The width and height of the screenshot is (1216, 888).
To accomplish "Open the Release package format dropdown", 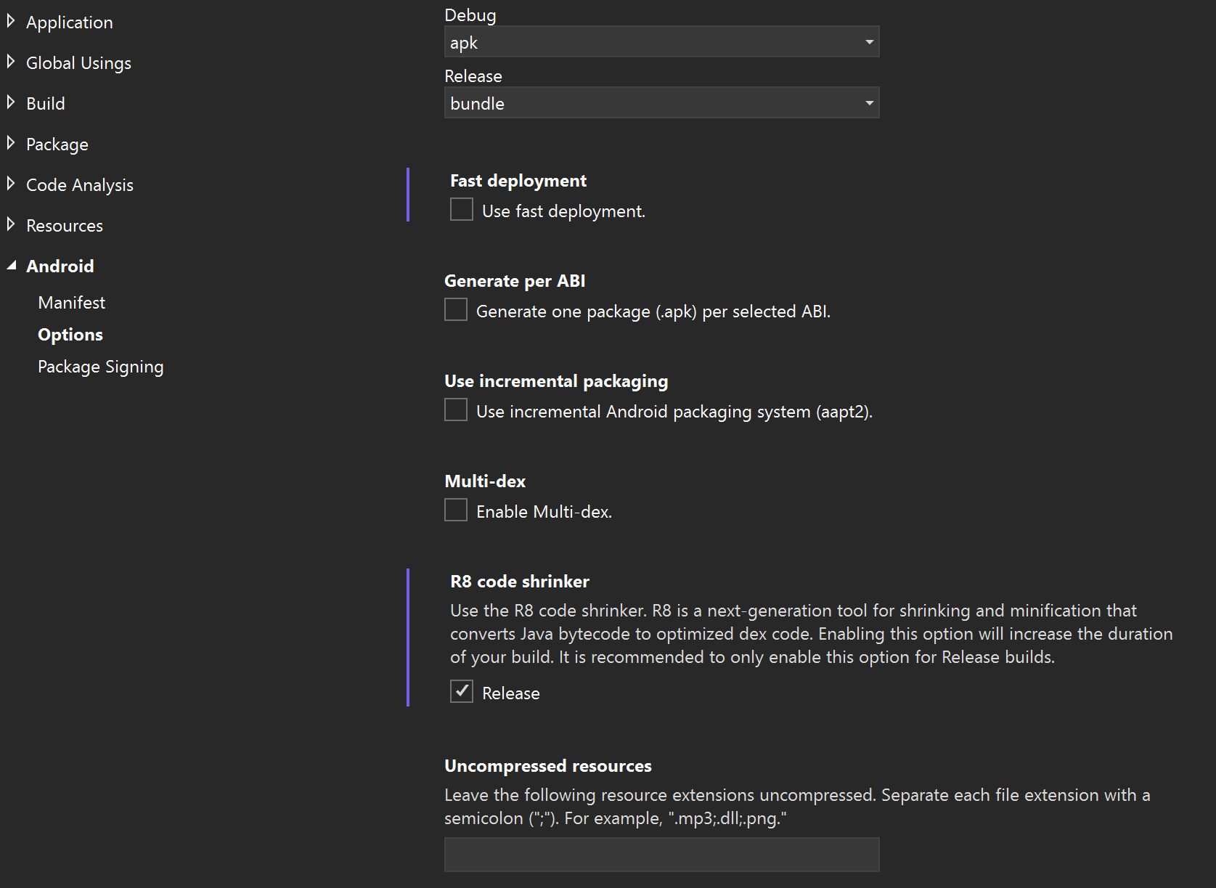I will (x=661, y=103).
